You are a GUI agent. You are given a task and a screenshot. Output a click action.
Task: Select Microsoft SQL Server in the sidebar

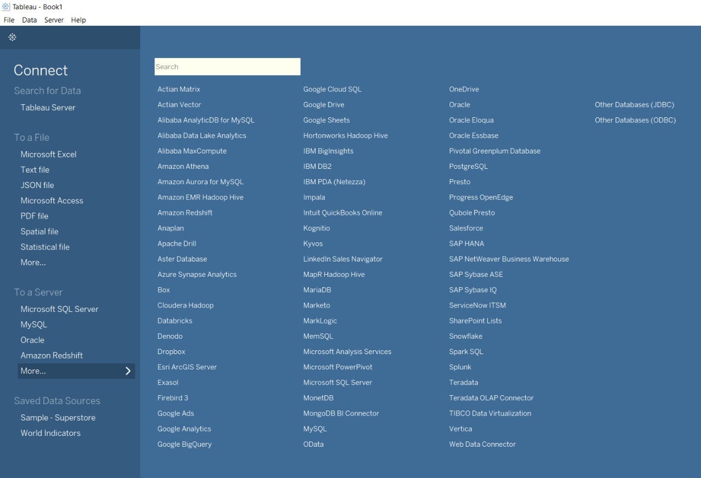coord(60,309)
